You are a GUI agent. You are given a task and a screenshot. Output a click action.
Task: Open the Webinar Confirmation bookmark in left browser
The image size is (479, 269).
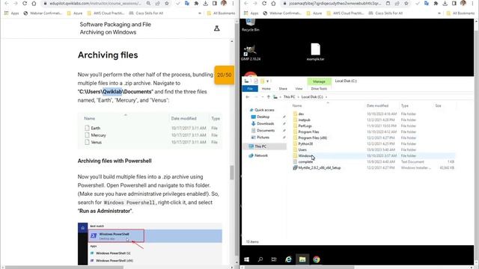pyautogui.click(x=43, y=13)
